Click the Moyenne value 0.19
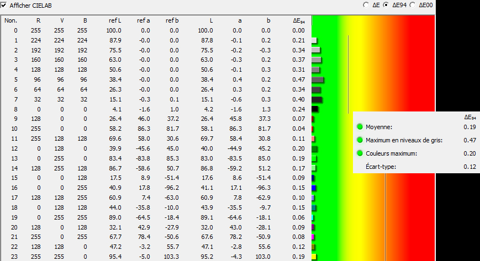The image size is (480, 261). [470, 127]
